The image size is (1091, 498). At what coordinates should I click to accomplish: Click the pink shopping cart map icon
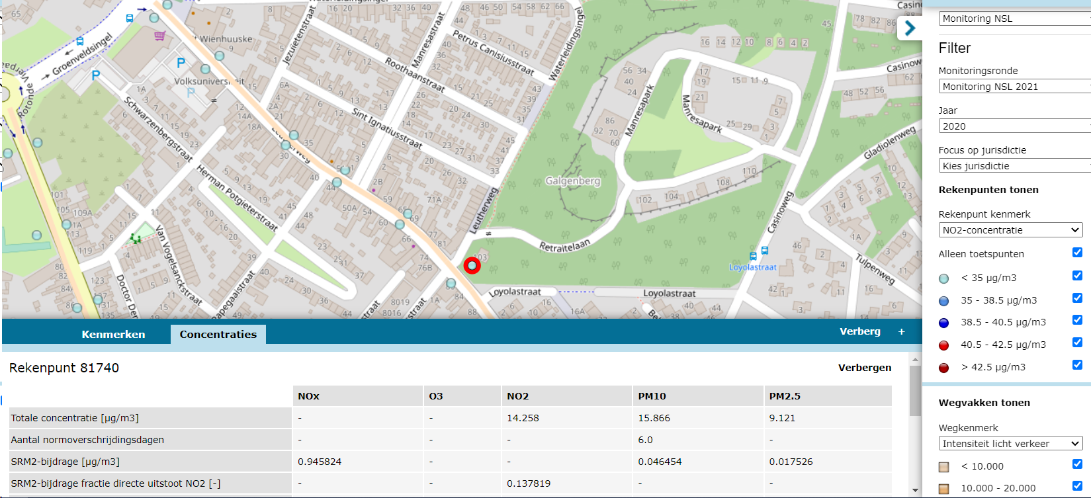point(159,36)
